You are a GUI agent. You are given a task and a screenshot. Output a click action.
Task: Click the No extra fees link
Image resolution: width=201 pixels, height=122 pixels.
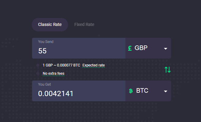[53, 74]
